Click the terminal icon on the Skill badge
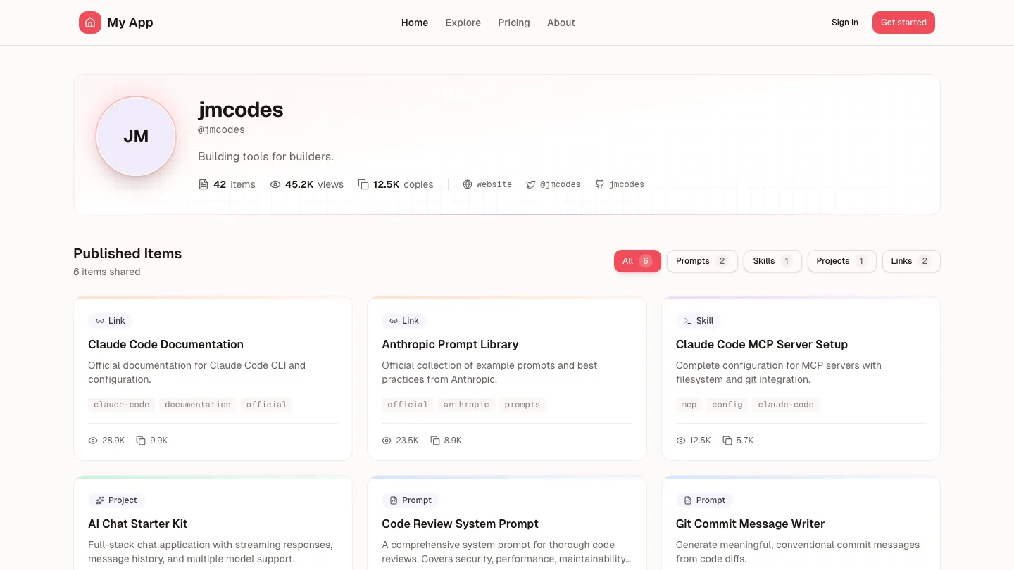This screenshot has height=570, width=1014. (x=688, y=321)
